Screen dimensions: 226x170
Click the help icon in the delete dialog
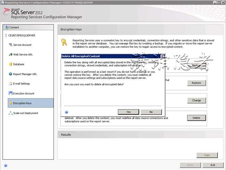tap(66, 112)
